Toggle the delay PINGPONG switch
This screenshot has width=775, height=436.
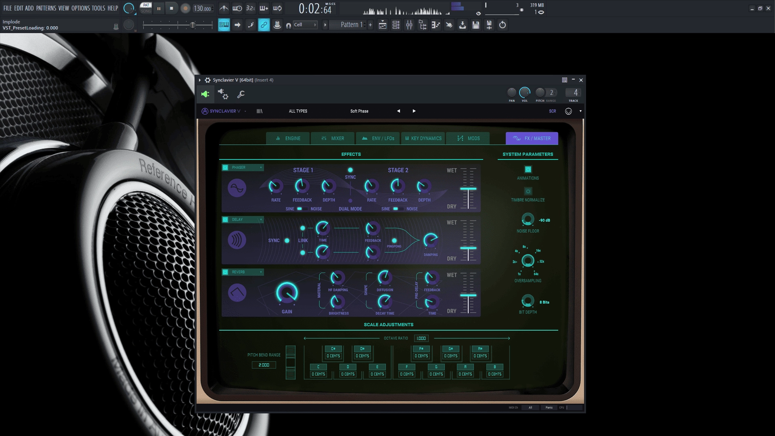(394, 241)
